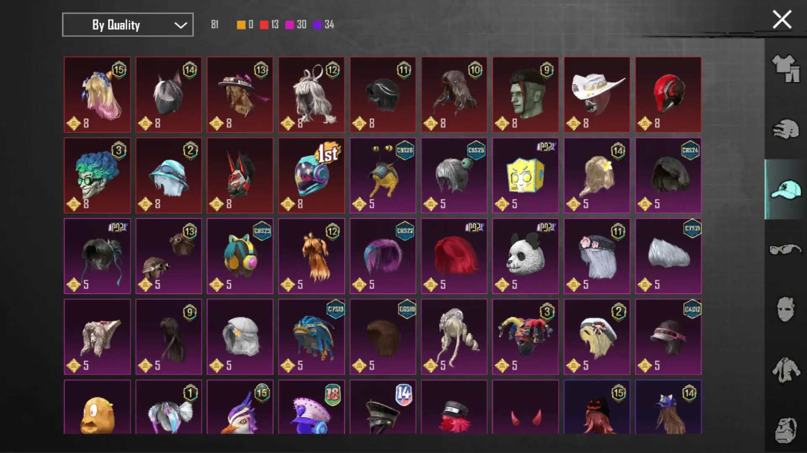Viewport: 807px width, 453px height.
Task: Select the white cowboy hat item
Action: (x=597, y=95)
